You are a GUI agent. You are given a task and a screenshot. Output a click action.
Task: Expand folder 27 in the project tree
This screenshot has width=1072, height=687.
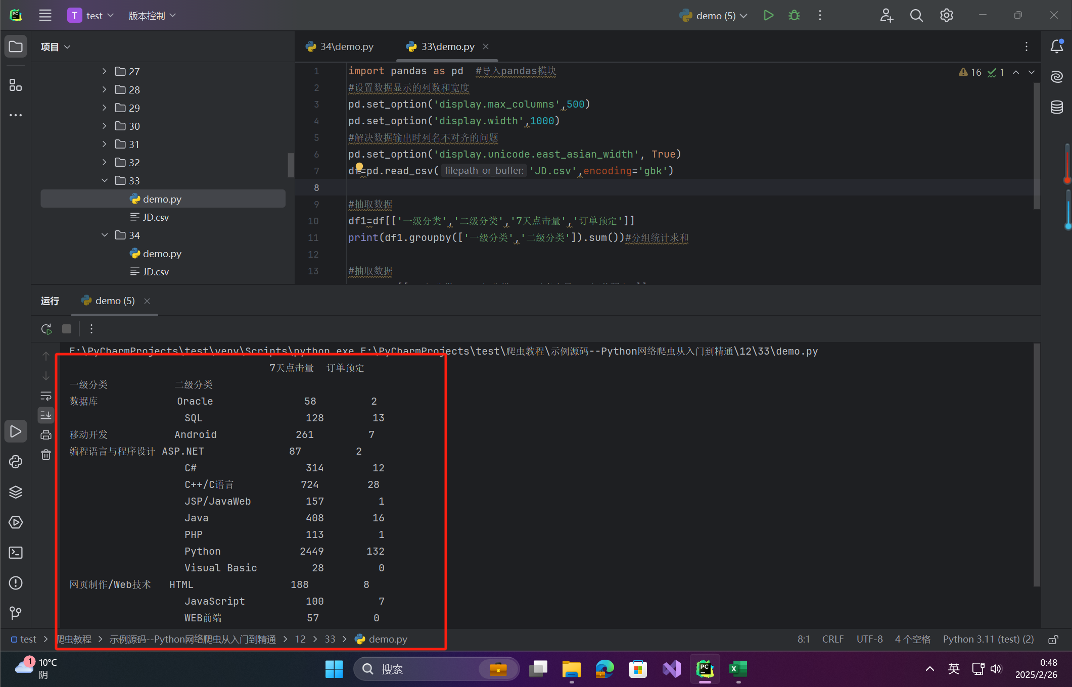[x=104, y=72]
